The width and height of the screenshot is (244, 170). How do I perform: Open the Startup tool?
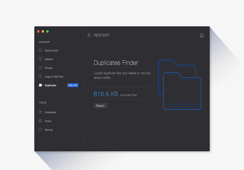click(x=49, y=130)
